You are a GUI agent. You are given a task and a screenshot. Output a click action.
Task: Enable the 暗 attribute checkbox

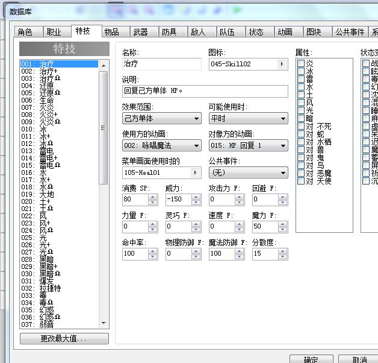coord(301,118)
